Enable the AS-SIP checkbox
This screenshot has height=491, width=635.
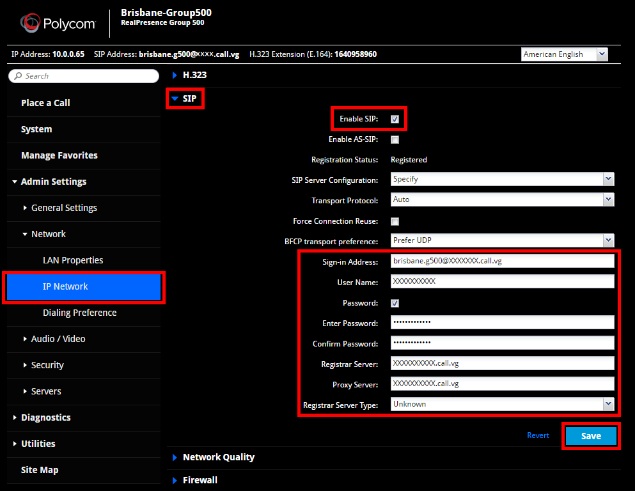coord(395,139)
